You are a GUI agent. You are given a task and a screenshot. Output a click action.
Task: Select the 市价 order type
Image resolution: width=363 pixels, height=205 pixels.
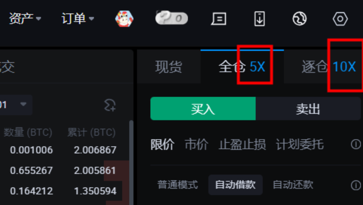196,145
